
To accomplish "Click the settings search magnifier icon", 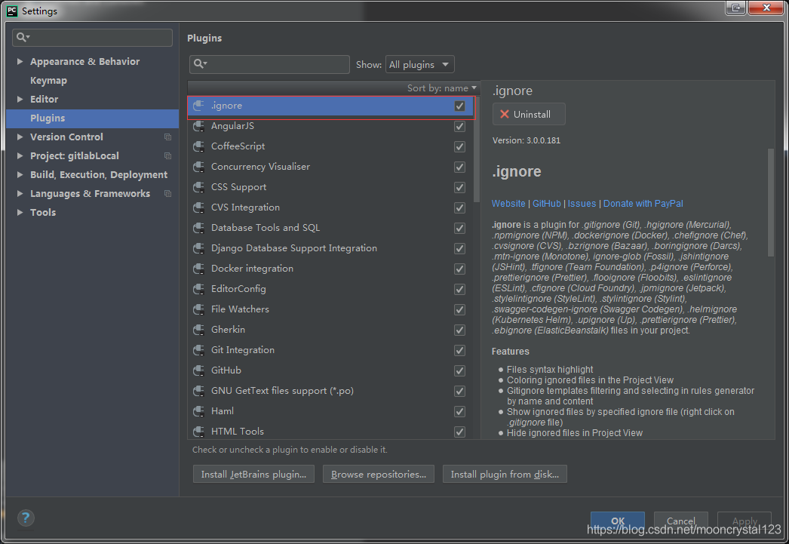I will tap(23, 37).
